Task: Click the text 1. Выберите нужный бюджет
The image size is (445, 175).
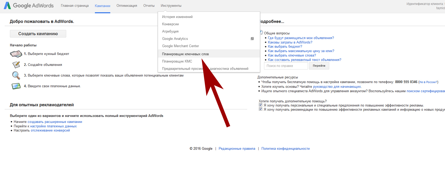Action: coord(46,54)
